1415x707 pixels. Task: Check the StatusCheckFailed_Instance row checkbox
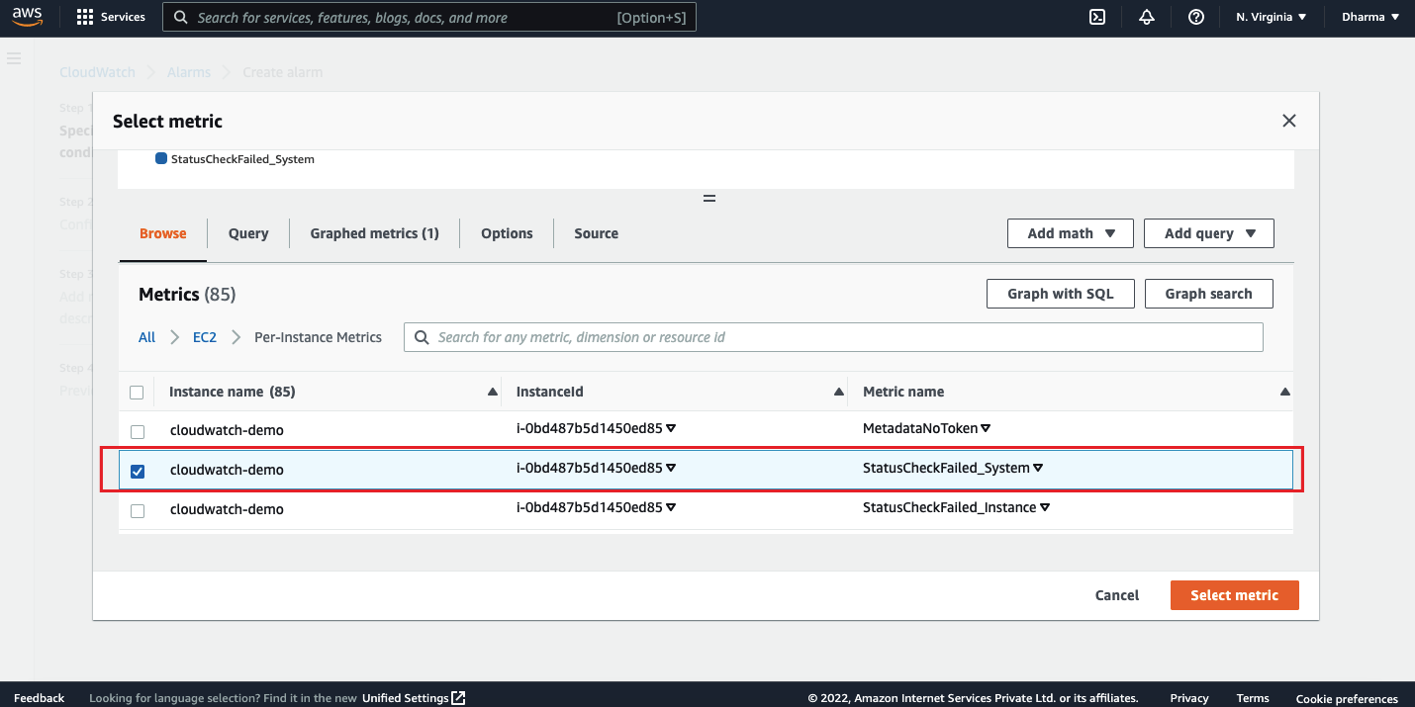[x=138, y=511]
